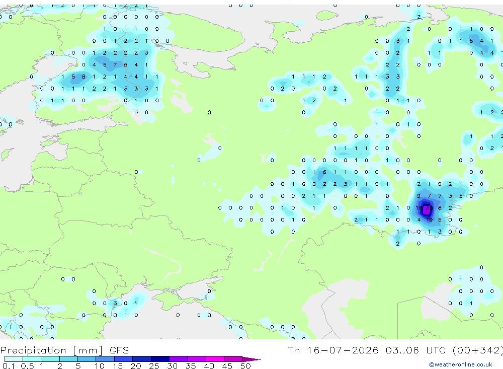
Task: Click the legend swatch between 20 and 25
Action: (142, 359)
